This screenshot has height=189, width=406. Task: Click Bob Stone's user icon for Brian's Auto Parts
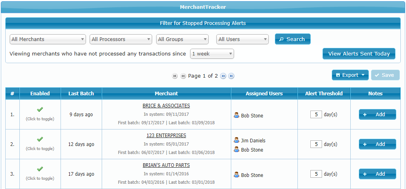pos(236,175)
